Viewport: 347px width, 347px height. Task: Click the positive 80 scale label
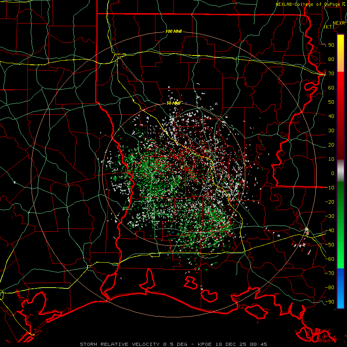coord(331,59)
